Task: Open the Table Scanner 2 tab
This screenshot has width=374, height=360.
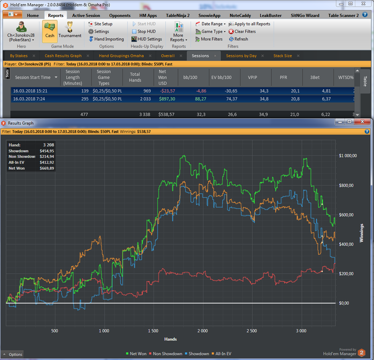Action: 343,15
